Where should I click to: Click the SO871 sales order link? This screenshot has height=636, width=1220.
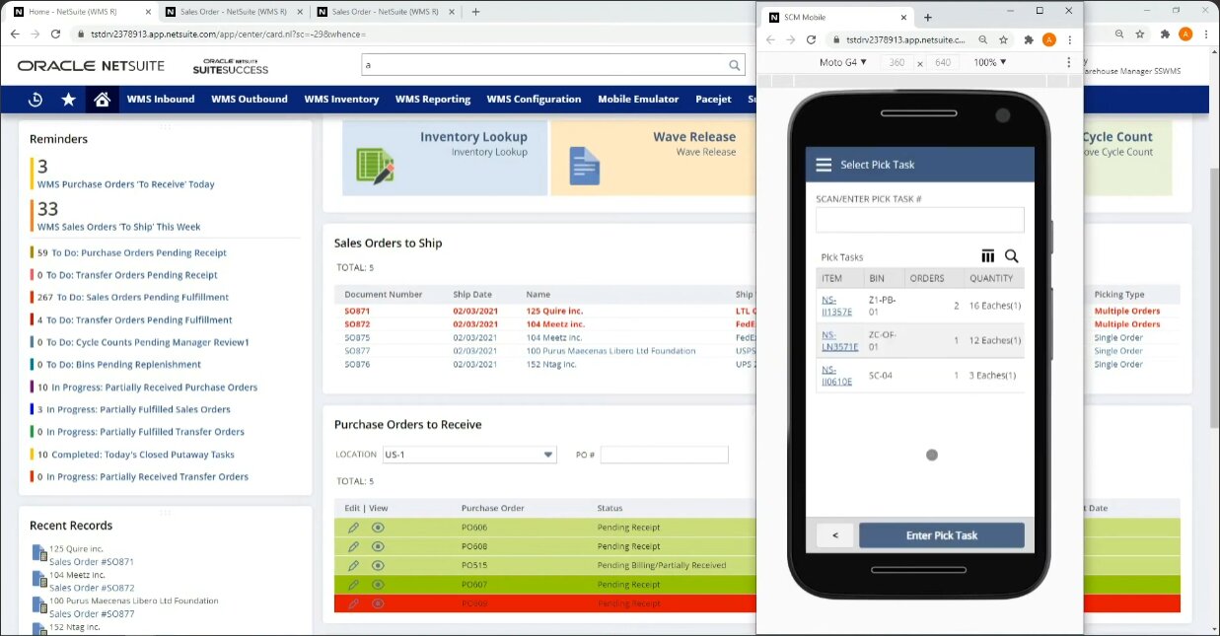point(357,311)
